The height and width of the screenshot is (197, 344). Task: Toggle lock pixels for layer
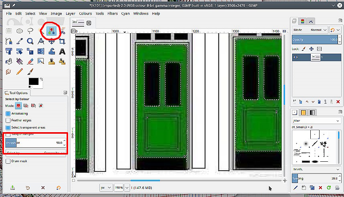coord(304,49)
